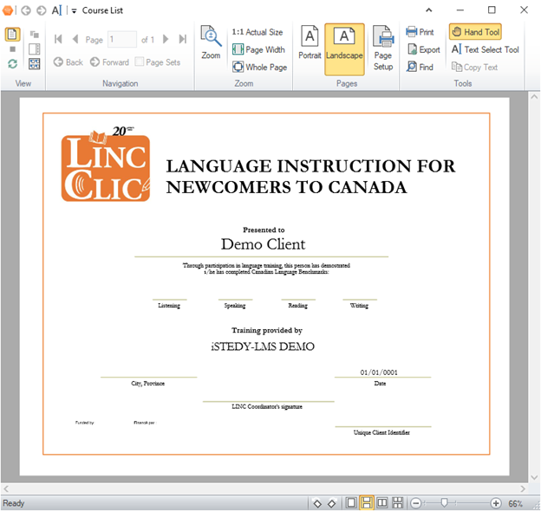
Task: Click the text select icon in title bar
Action: (x=57, y=10)
